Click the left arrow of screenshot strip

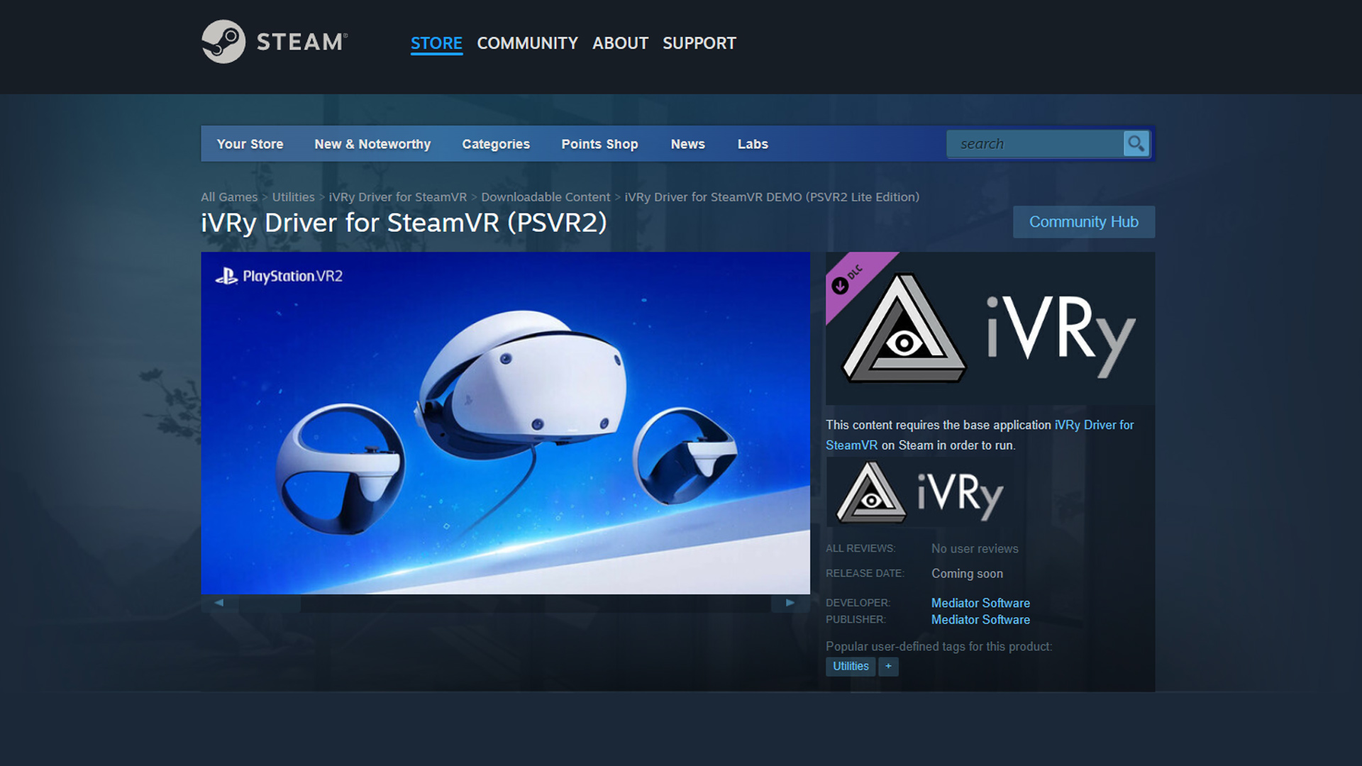219,603
